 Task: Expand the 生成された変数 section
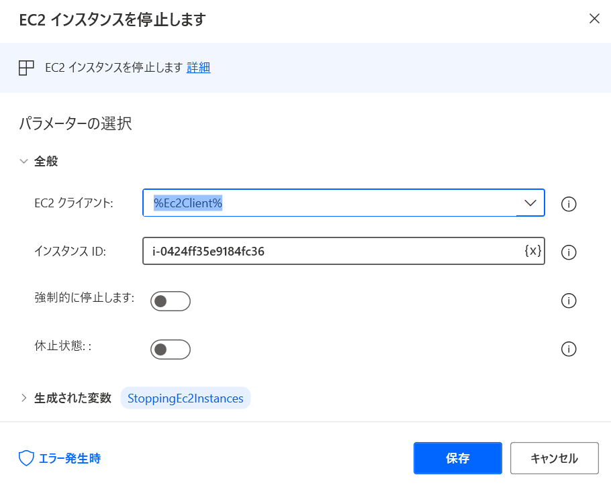(x=23, y=398)
